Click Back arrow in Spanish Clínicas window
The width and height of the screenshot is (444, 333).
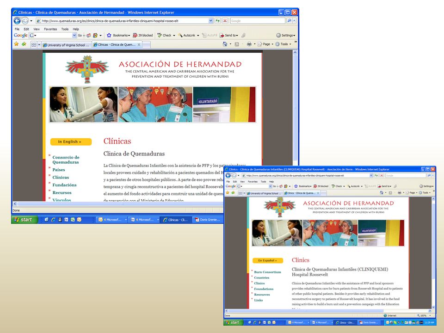pyautogui.click(x=17, y=21)
